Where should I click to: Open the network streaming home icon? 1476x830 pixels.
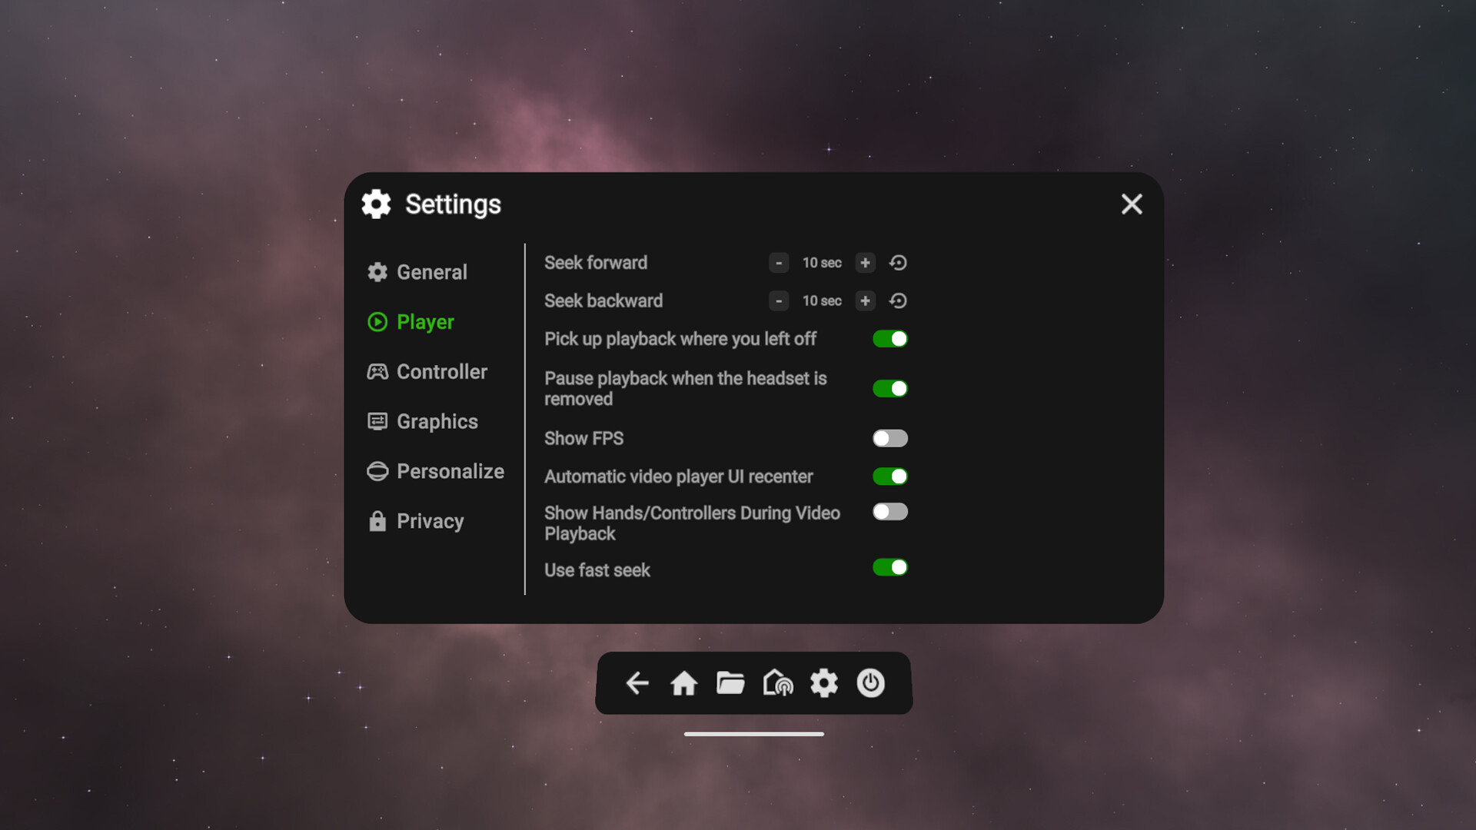point(777,683)
